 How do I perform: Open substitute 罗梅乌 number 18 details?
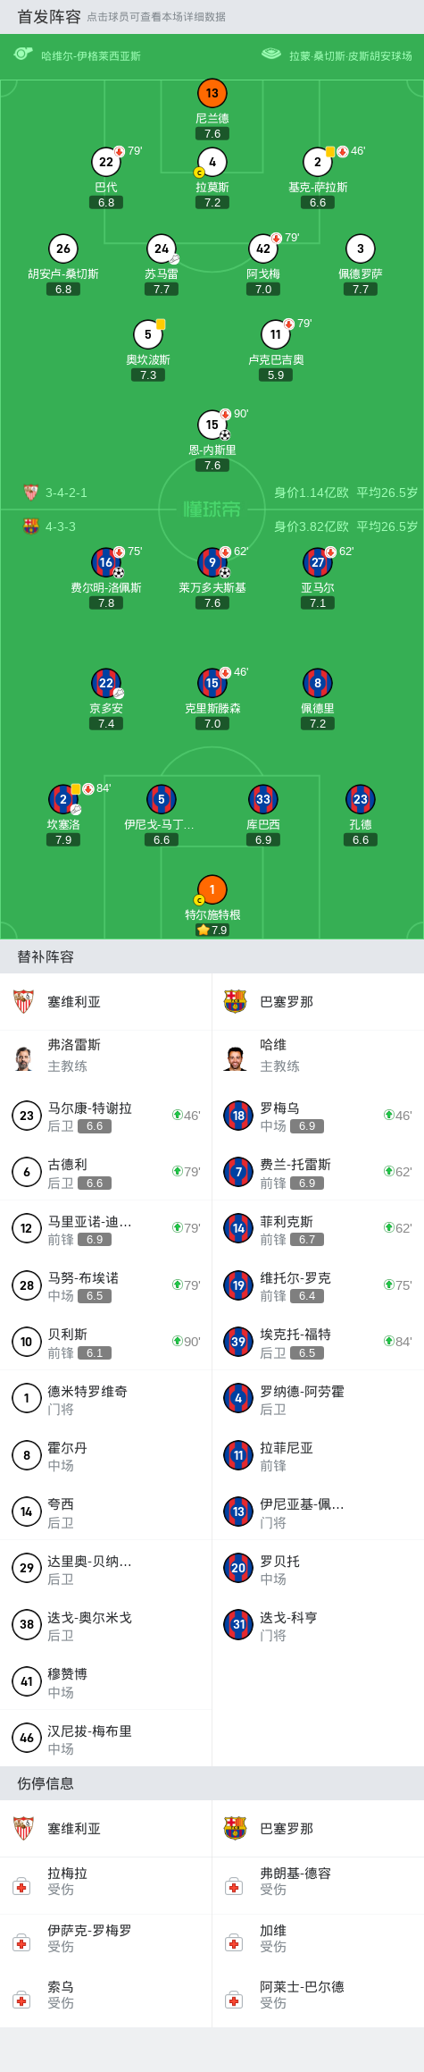[318, 1116]
